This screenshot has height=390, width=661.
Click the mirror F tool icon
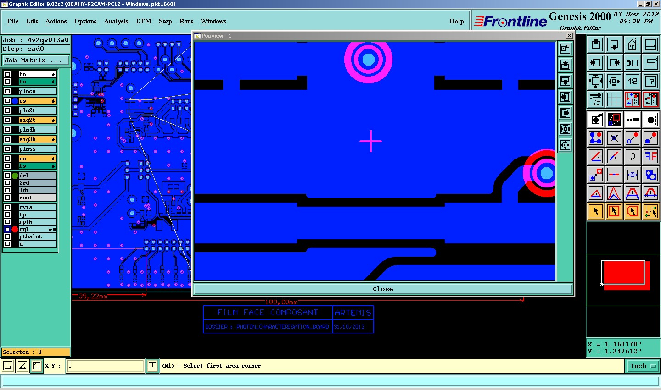(x=651, y=156)
